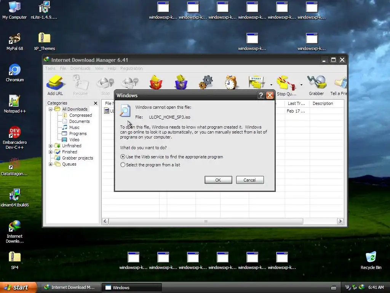Click the Add URL toolbar icon
This screenshot has width=390, height=293.
pyautogui.click(x=55, y=85)
